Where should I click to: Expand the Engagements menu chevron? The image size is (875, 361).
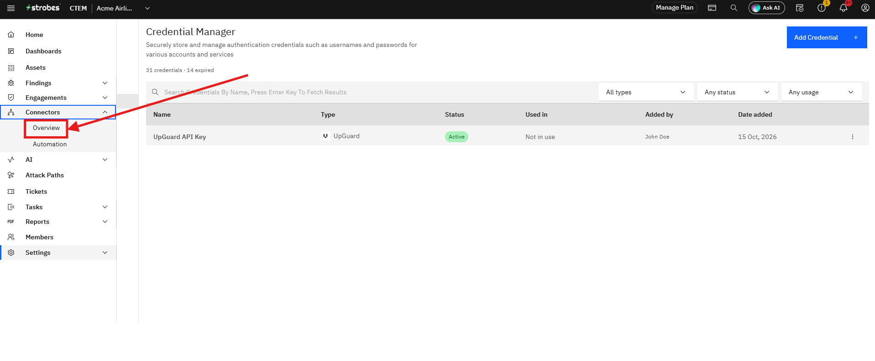click(x=105, y=98)
